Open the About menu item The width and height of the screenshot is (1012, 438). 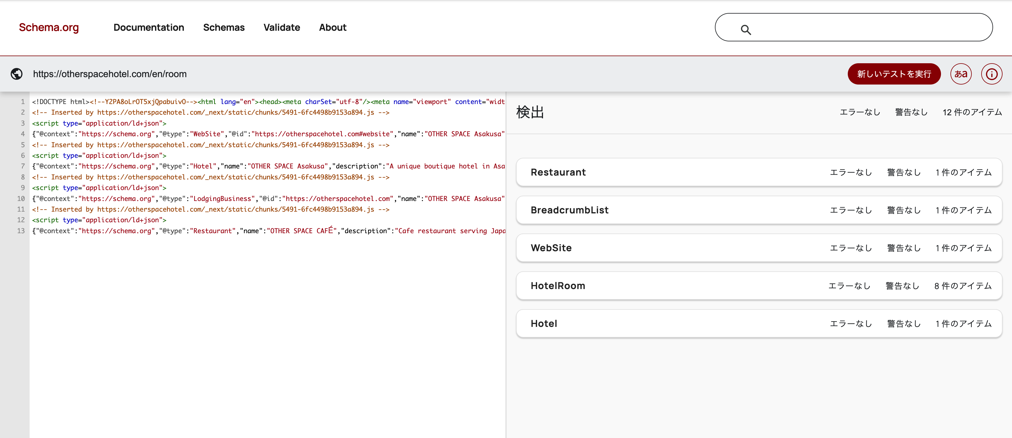click(x=333, y=27)
